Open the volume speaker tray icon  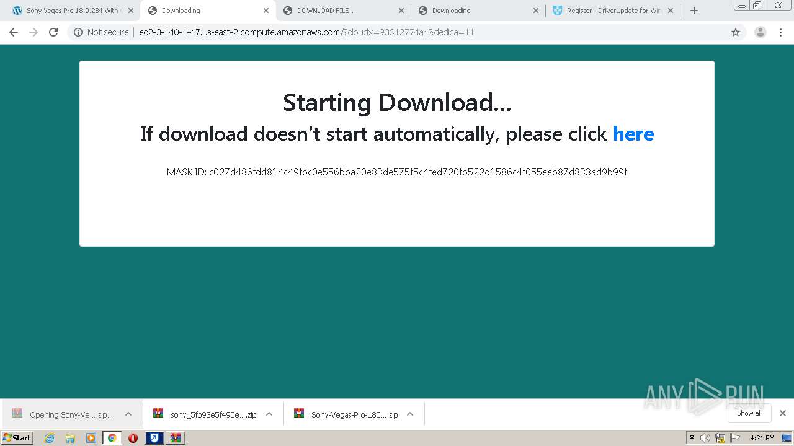coord(705,438)
